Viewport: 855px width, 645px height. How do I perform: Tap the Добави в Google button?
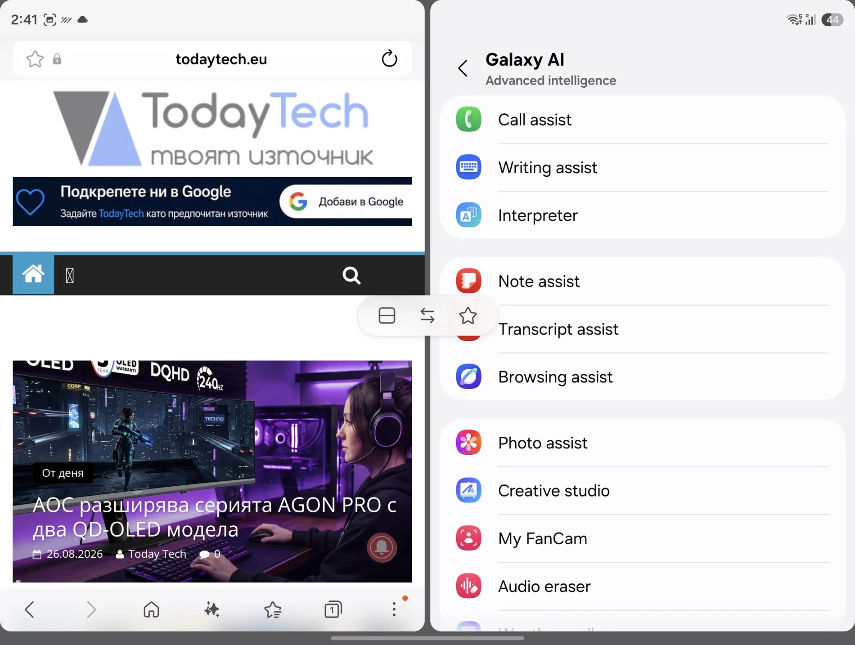346,202
